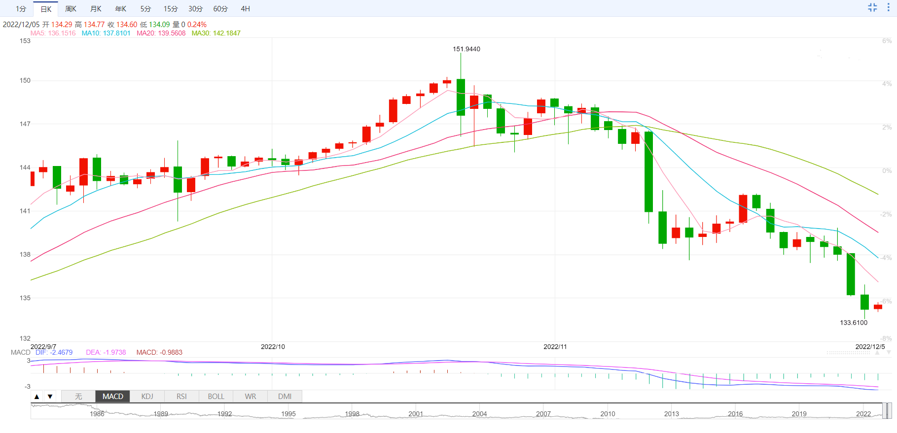Open the 年K yearly chart tab
This screenshot has height=433, width=897.
[x=120, y=9]
